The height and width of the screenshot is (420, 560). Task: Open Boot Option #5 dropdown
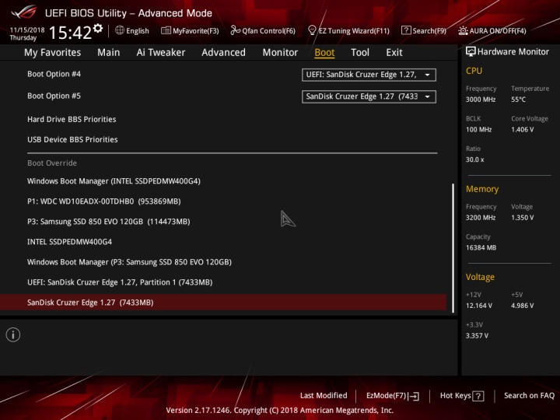[369, 96]
